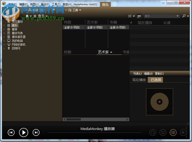Toggle the column browser icon

[139, 16]
